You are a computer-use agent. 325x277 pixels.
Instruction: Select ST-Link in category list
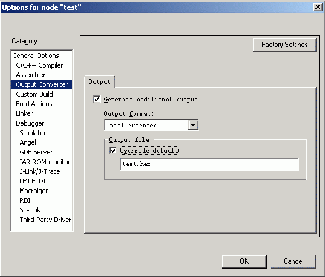(x=30, y=210)
